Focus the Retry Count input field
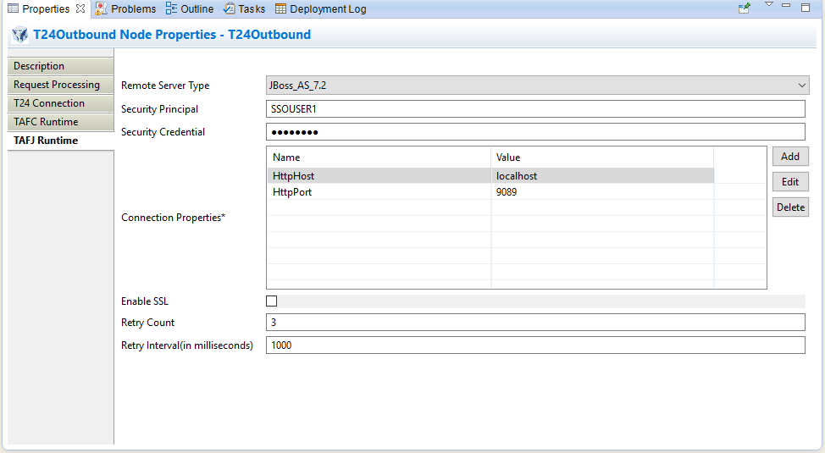825x453 pixels. pos(534,323)
